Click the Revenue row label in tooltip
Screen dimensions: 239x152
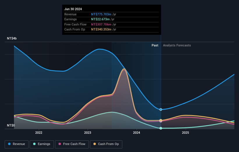click(70, 14)
